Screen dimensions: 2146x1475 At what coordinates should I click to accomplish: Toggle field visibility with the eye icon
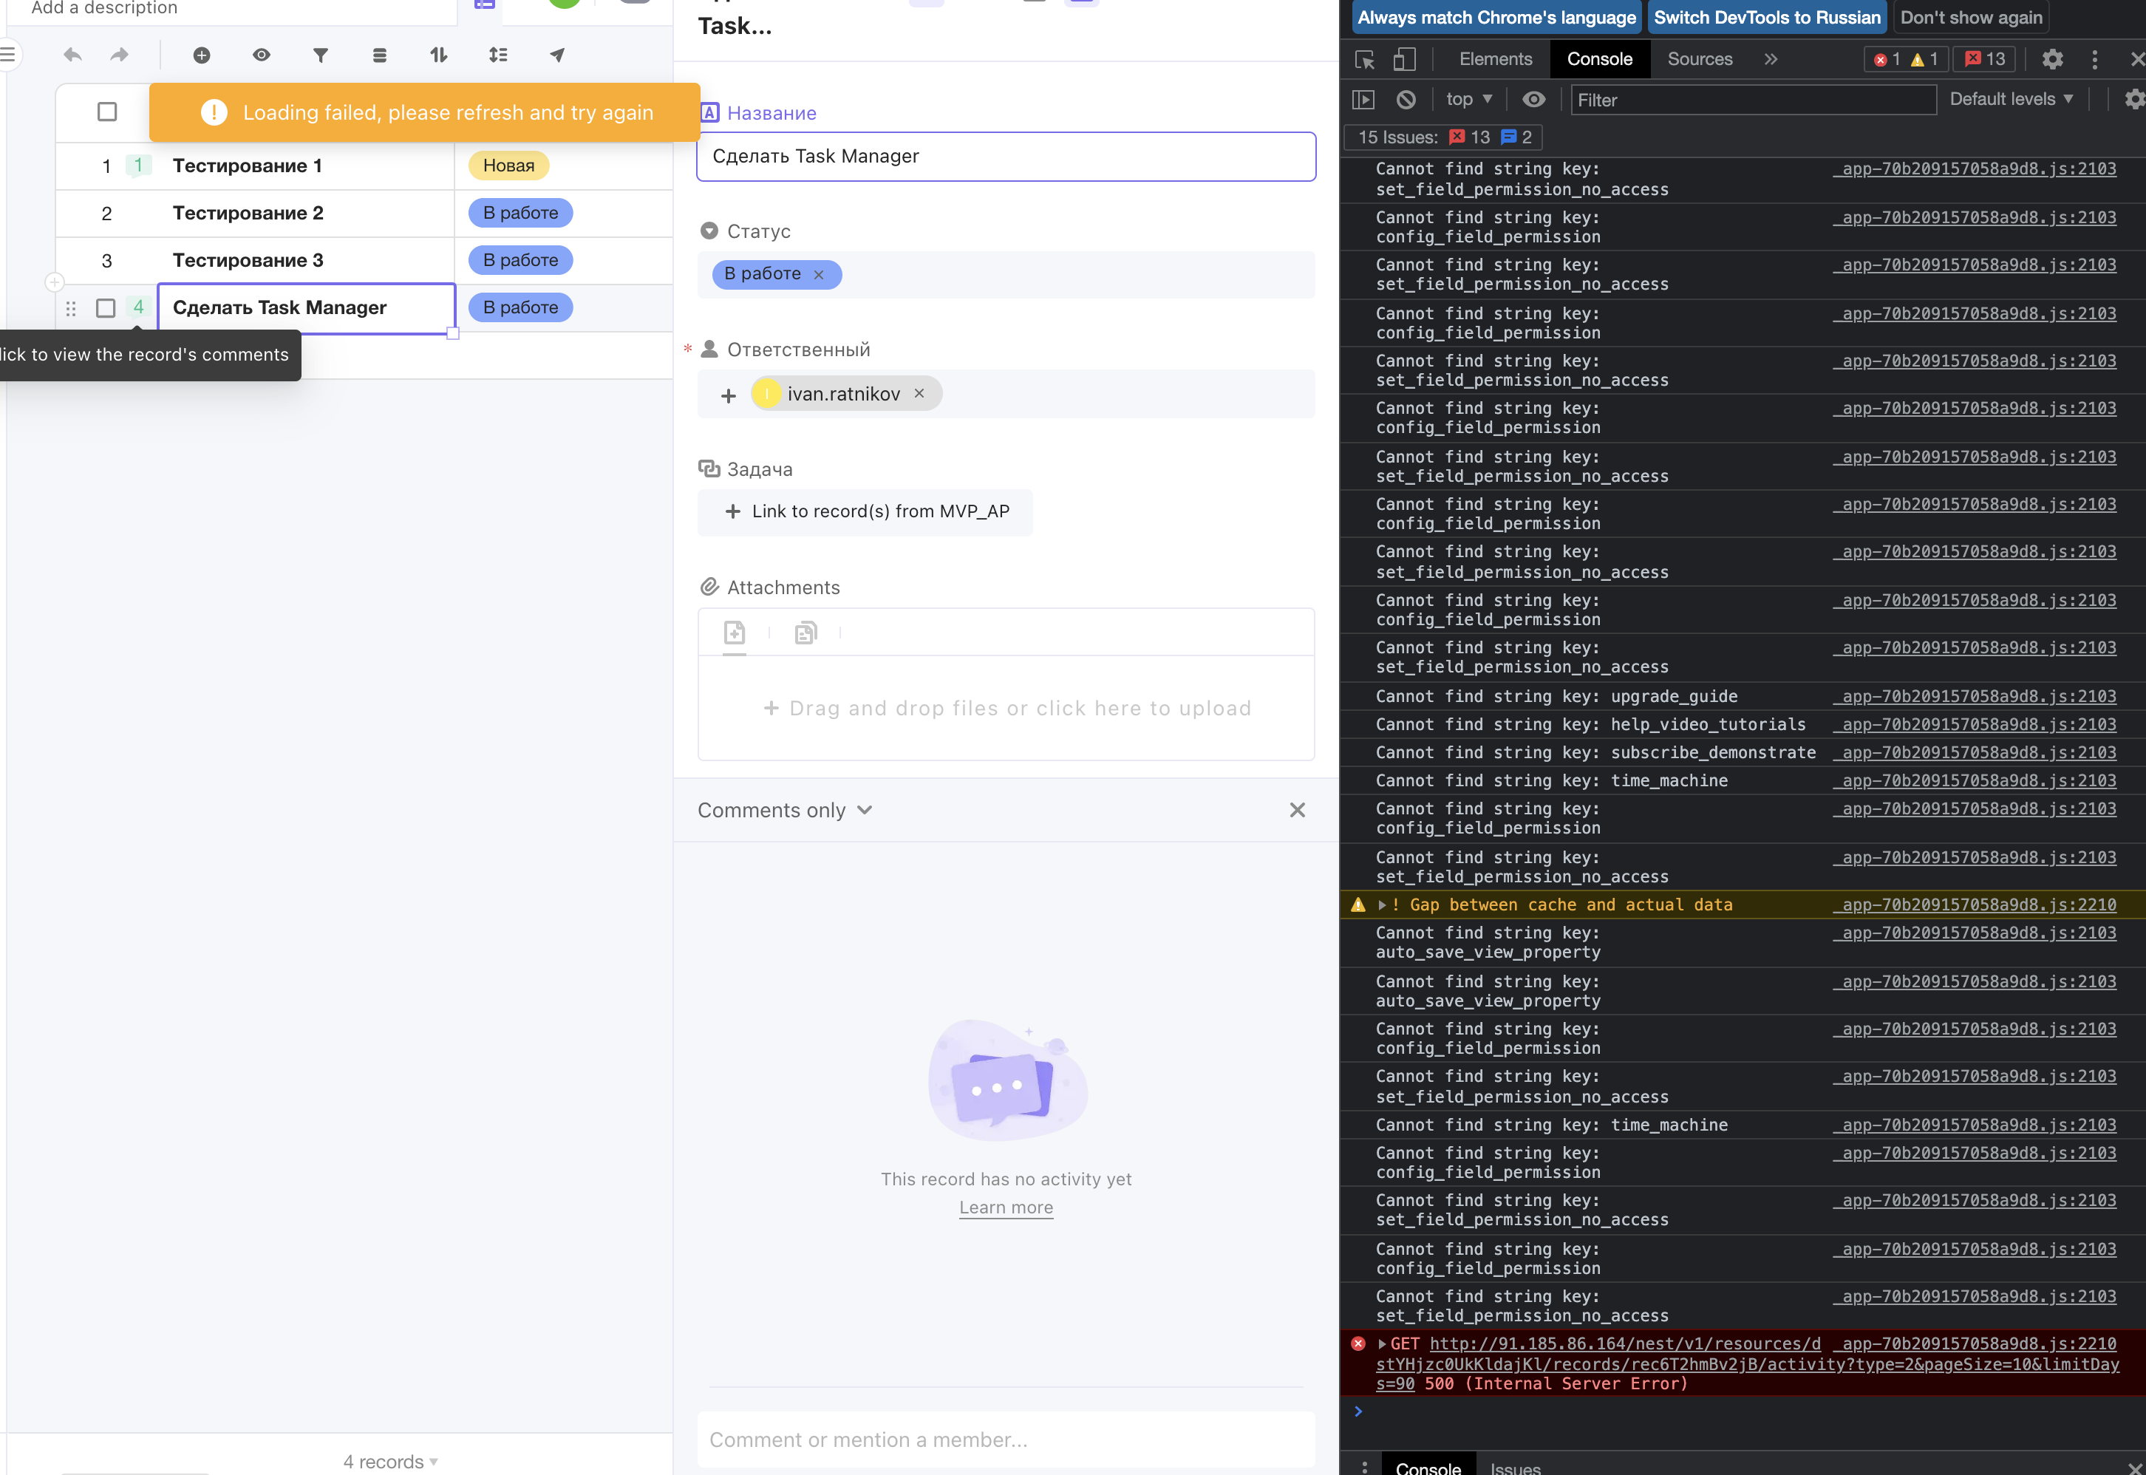tap(262, 55)
